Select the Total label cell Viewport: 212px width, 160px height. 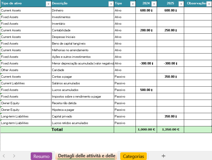coord(57,129)
